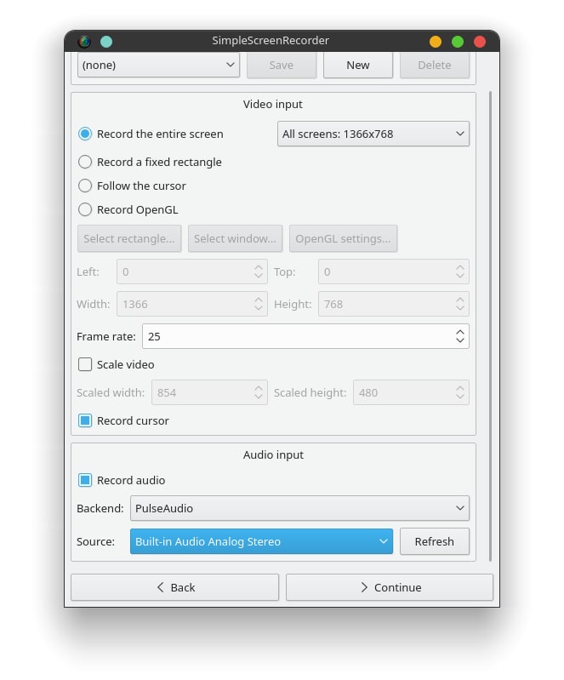The height and width of the screenshot is (680, 564).
Task: Click the Source: label
Action: pos(96,541)
